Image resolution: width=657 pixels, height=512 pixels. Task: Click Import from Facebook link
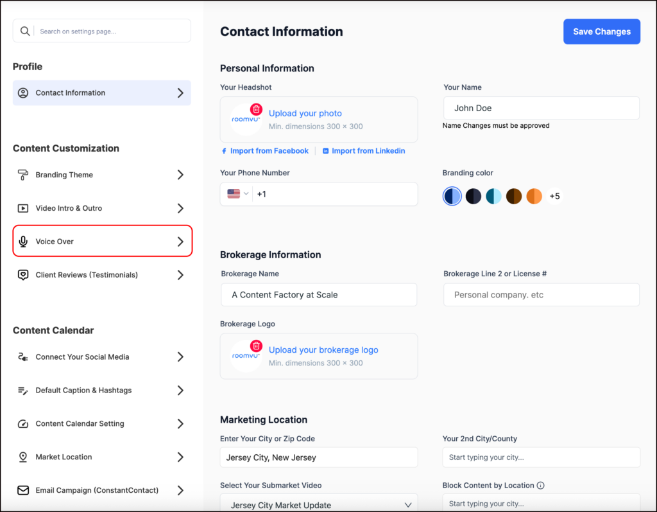coord(264,151)
